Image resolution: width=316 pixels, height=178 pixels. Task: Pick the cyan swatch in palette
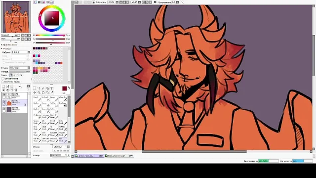click(37, 56)
